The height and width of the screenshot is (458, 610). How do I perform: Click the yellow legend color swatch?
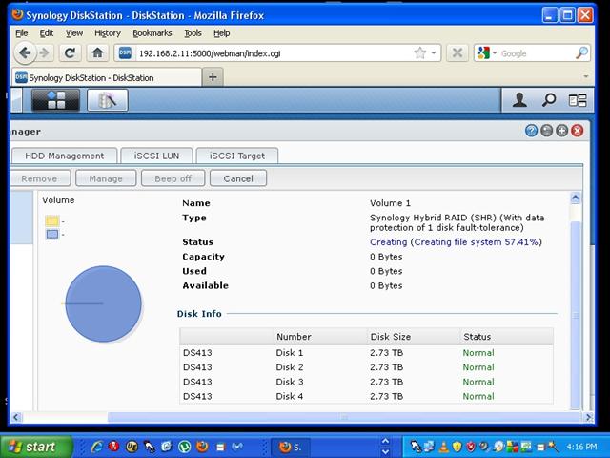pos(52,221)
